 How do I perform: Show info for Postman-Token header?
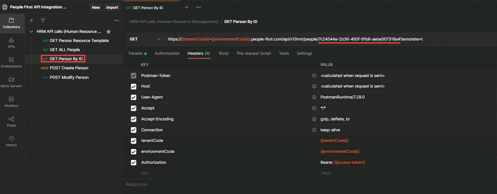tap(314, 75)
